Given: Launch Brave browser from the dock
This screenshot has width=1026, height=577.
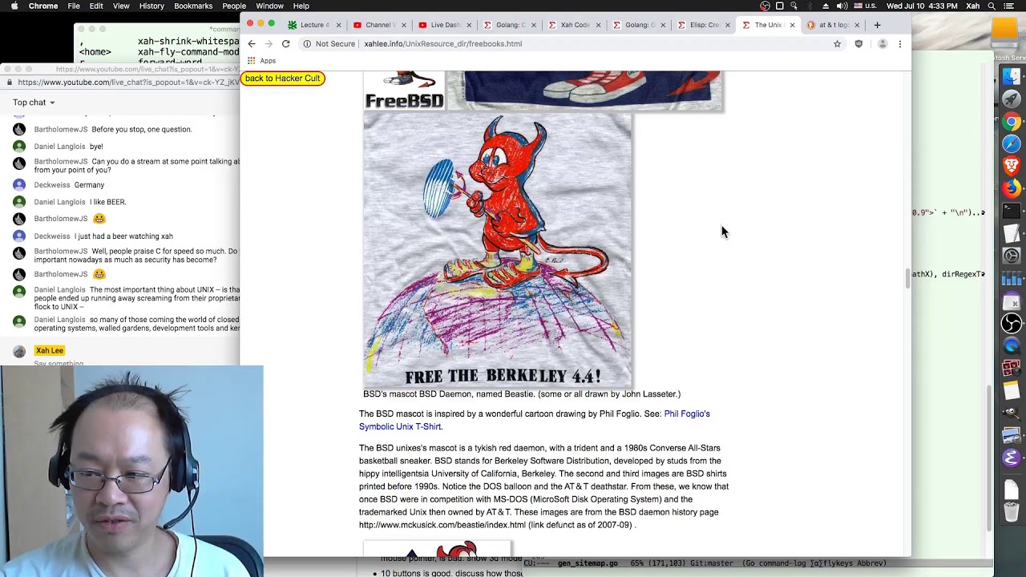Looking at the screenshot, I should 1012,167.
